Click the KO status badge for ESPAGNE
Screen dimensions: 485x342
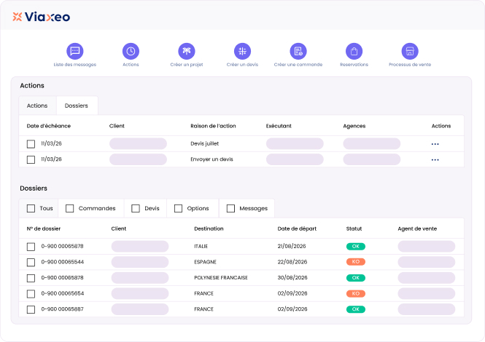356,262
